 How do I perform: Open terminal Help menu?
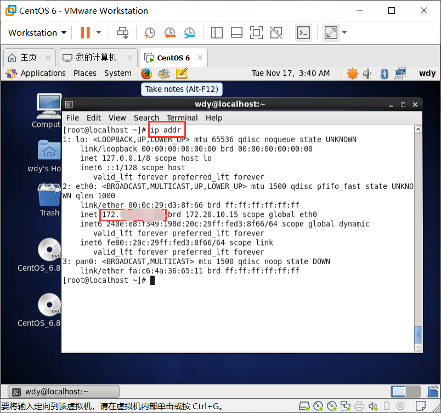click(x=214, y=118)
